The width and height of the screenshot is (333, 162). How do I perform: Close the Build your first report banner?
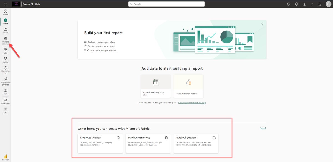263,24
